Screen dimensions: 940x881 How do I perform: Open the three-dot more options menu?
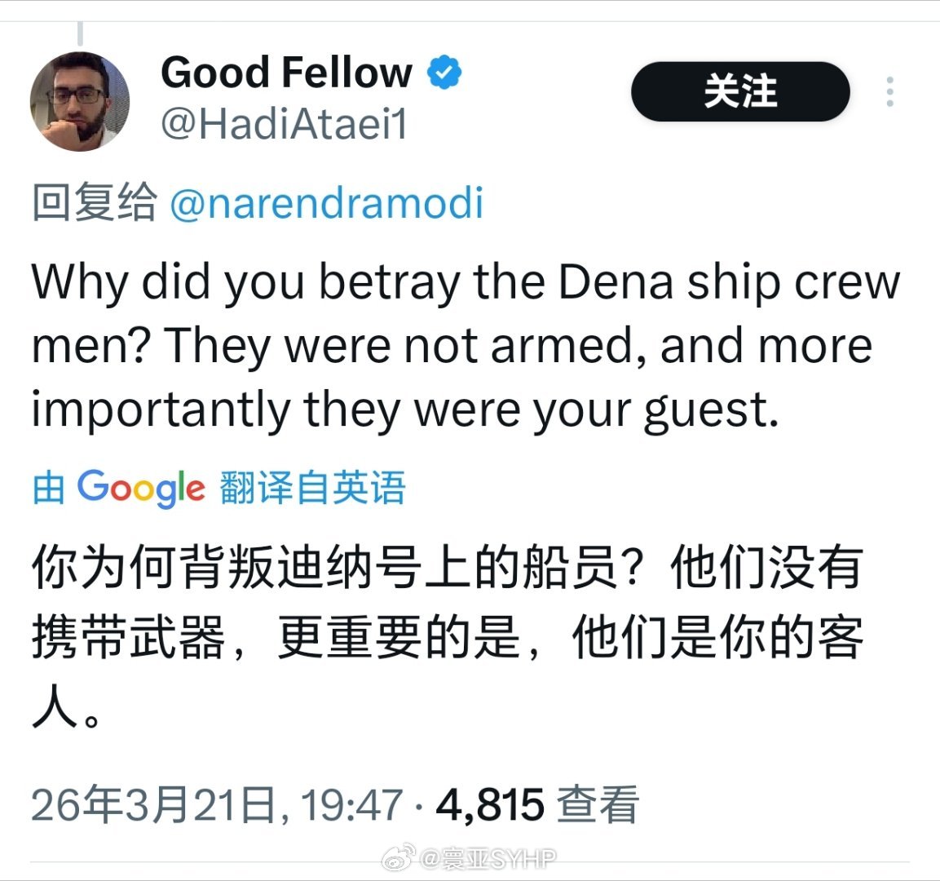(889, 92)
